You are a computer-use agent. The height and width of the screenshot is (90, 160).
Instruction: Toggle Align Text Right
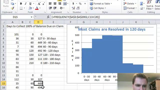59,3
